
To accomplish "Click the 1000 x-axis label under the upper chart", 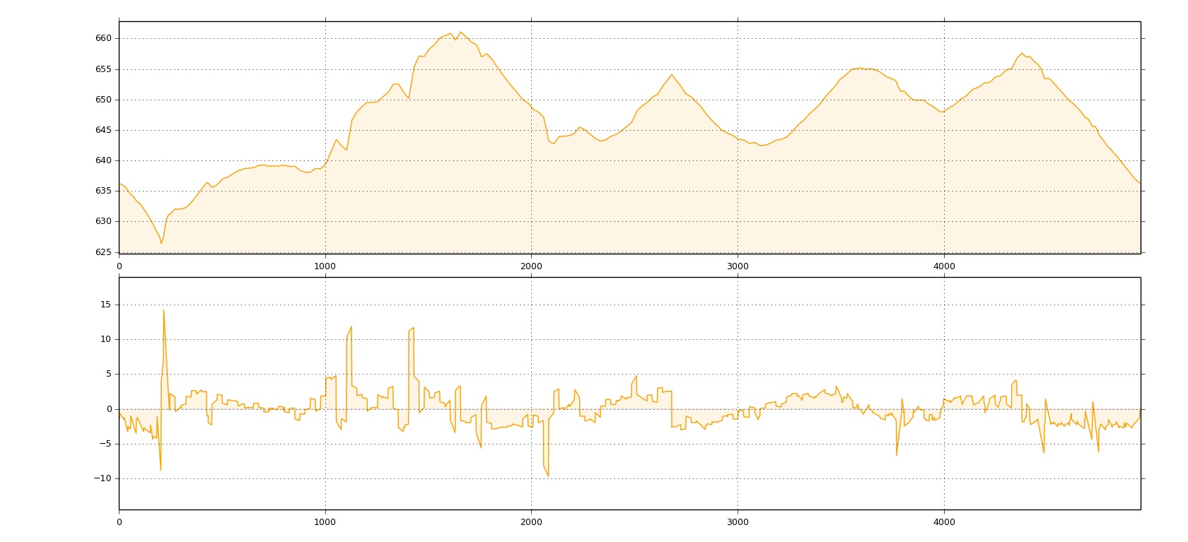I will [325, 266].
